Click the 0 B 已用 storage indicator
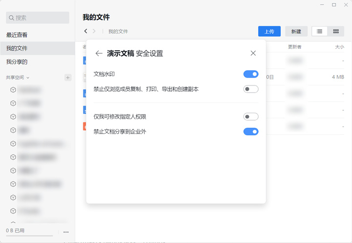Screen dimensions: 352x243 (x=15, y=230)
